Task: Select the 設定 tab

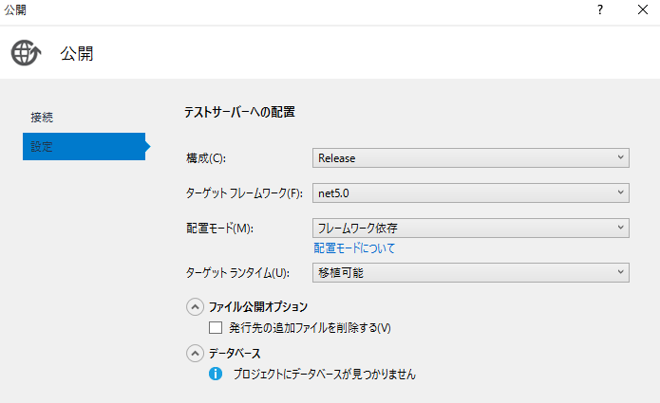Action: pos(85,146)
